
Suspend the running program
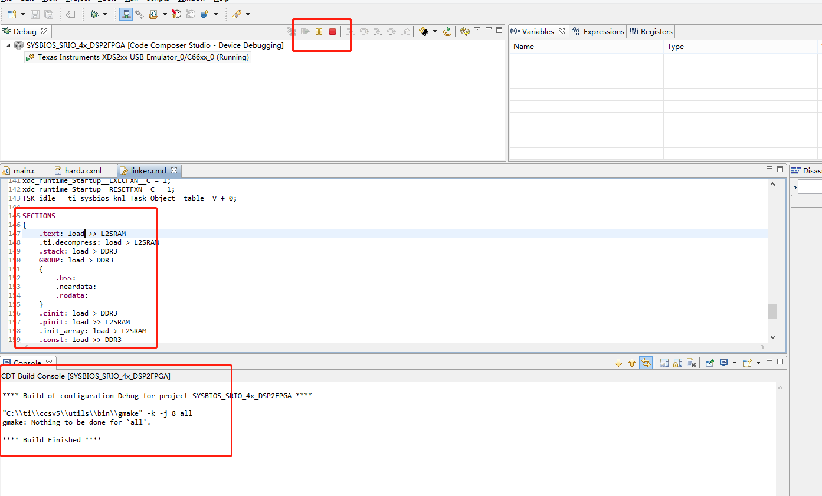[319, 31]
